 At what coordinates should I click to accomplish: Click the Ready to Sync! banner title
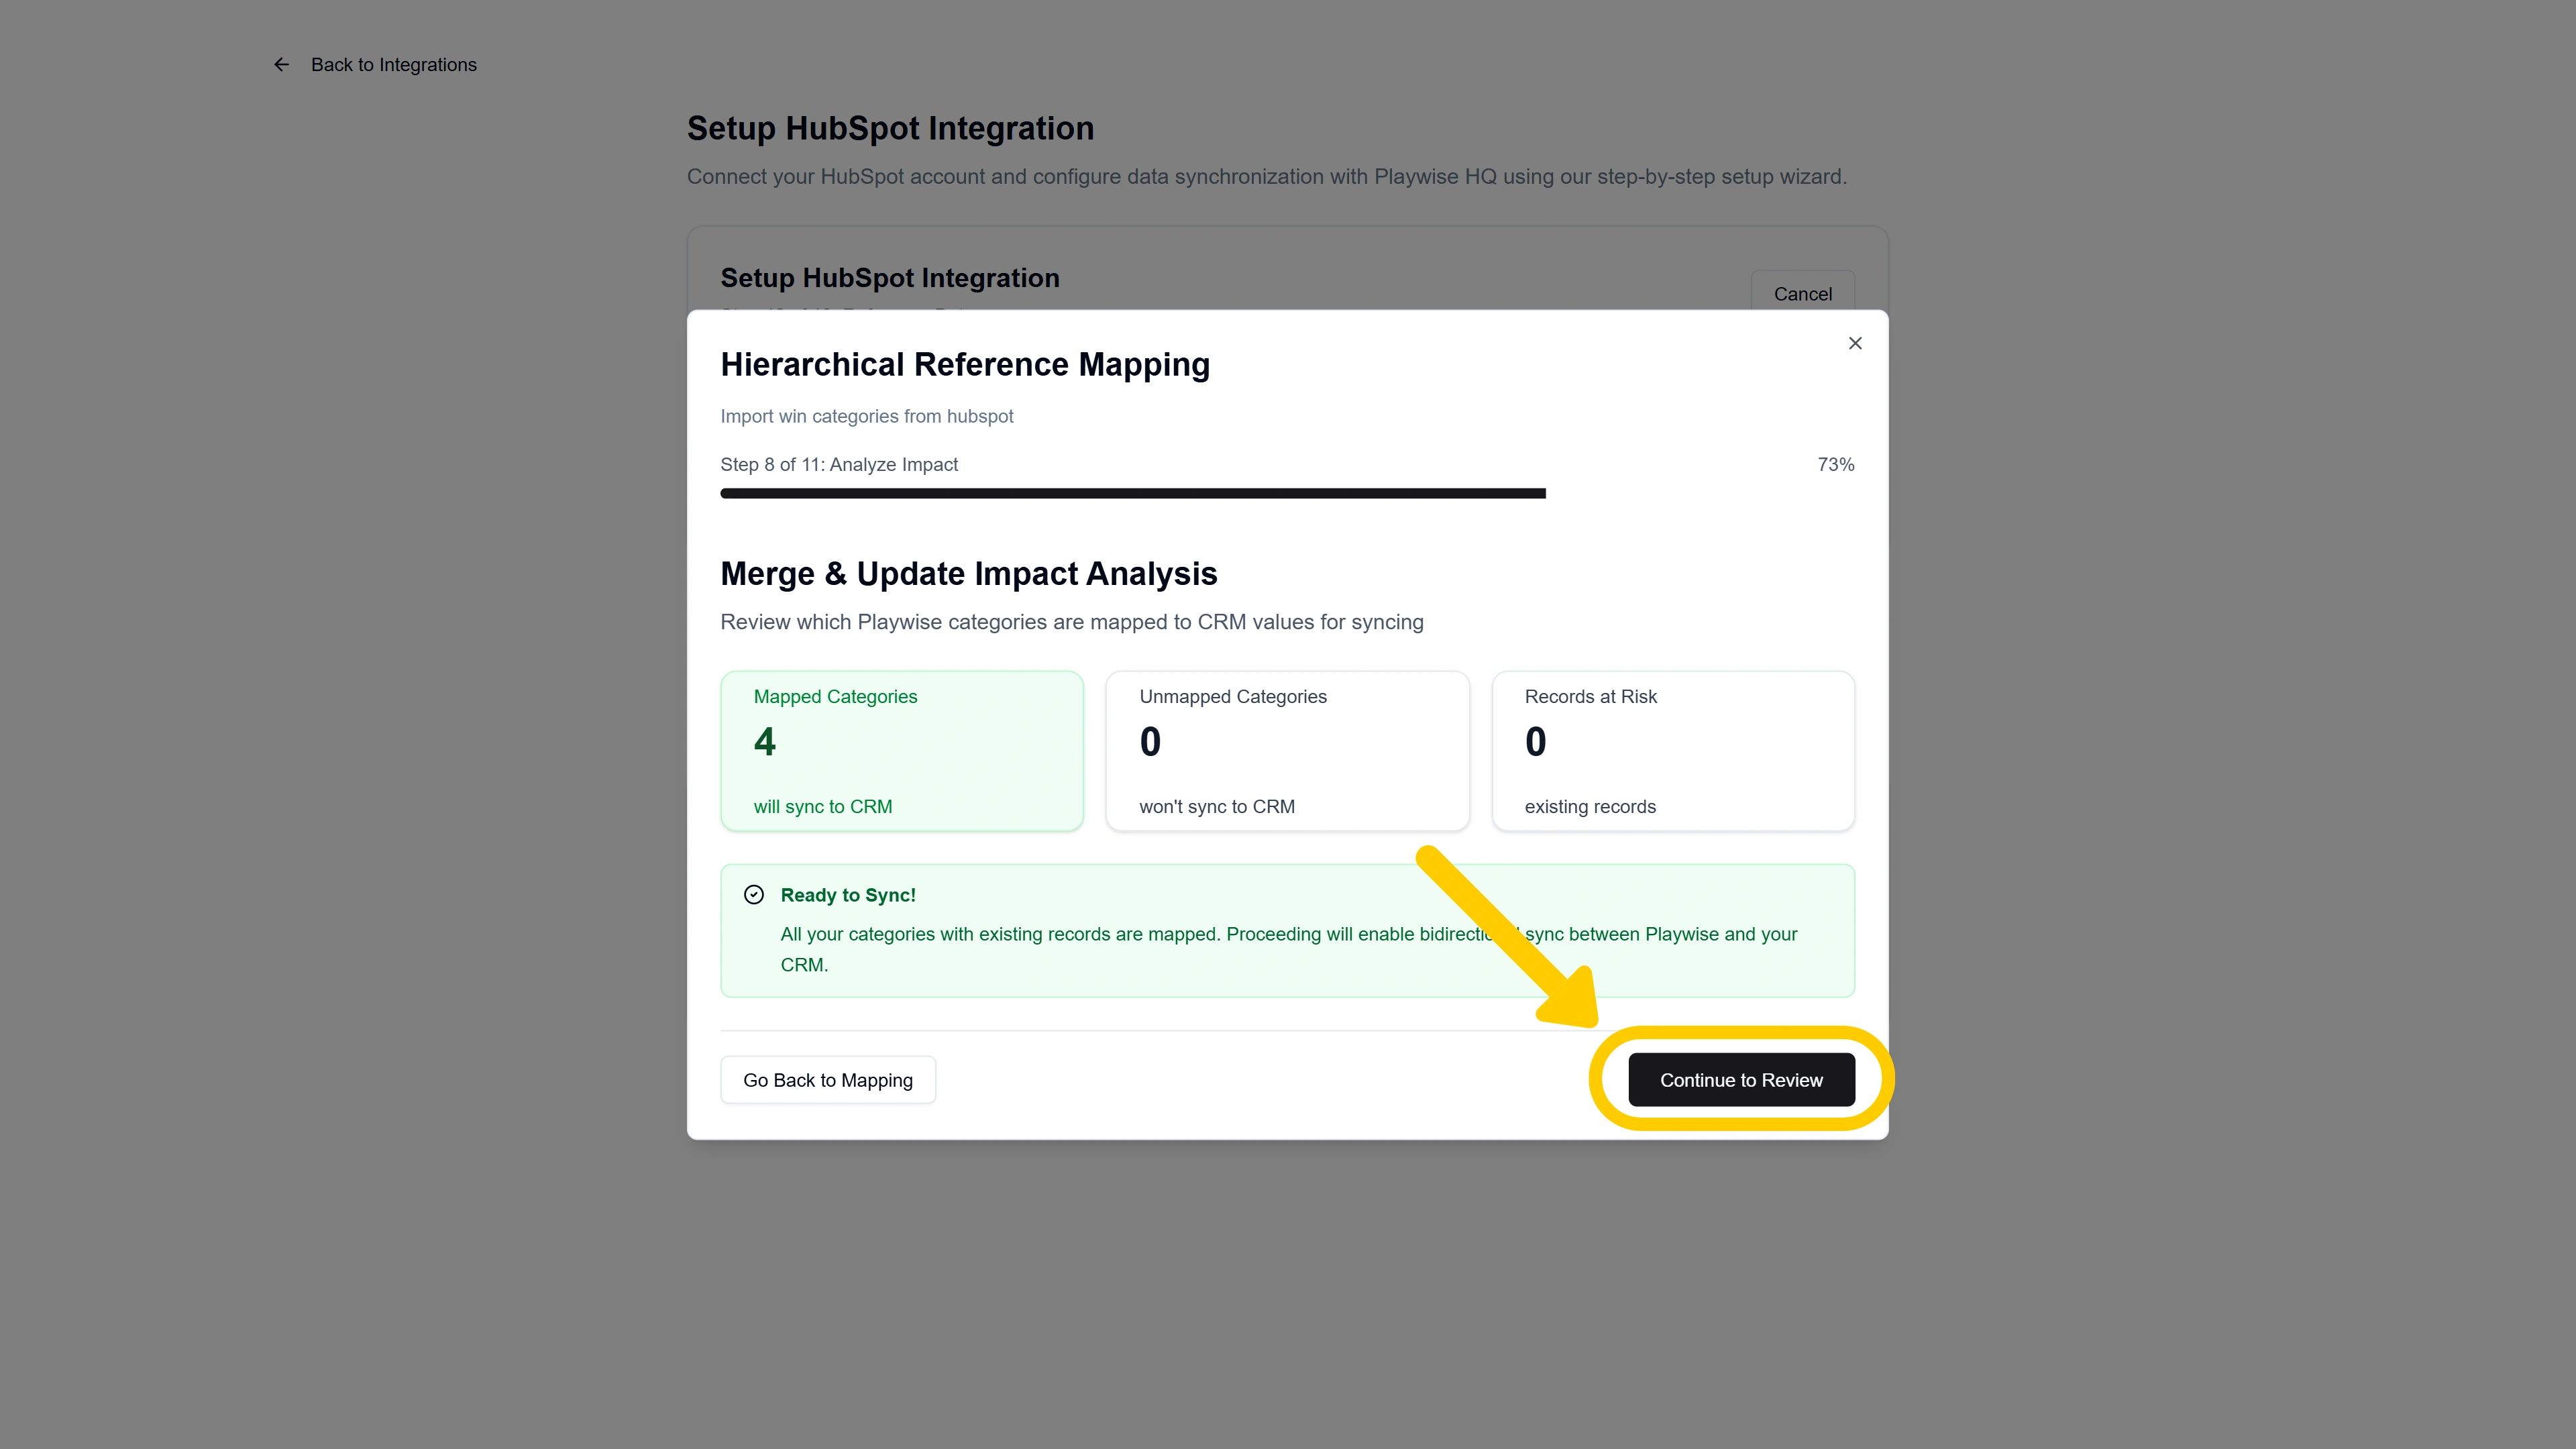click(848, 895)
